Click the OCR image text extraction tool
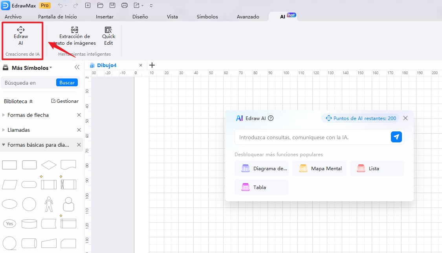This screenshot has width=442, height=253. click(x=75, y=36)
